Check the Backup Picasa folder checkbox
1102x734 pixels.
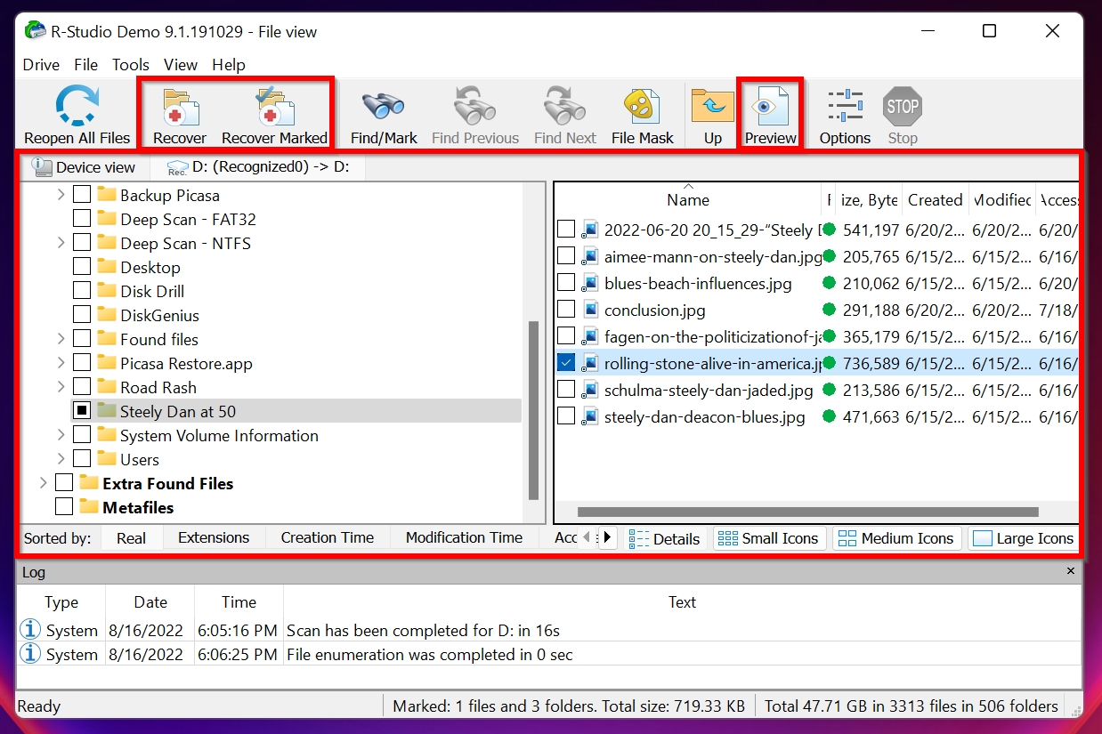pos(82,195)
